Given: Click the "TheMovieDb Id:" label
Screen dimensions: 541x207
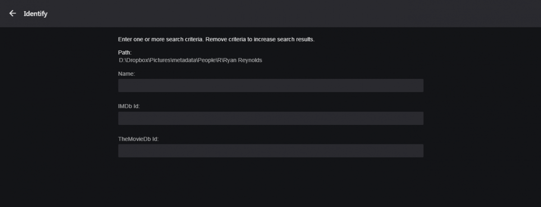Looking at the screenshot, I should (x=138, y=139).
